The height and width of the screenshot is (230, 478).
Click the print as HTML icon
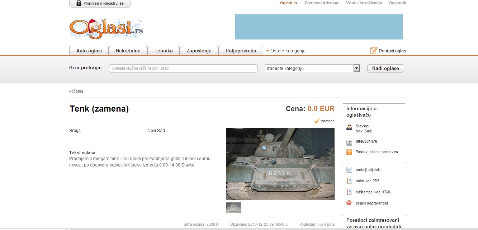point(349,192)
